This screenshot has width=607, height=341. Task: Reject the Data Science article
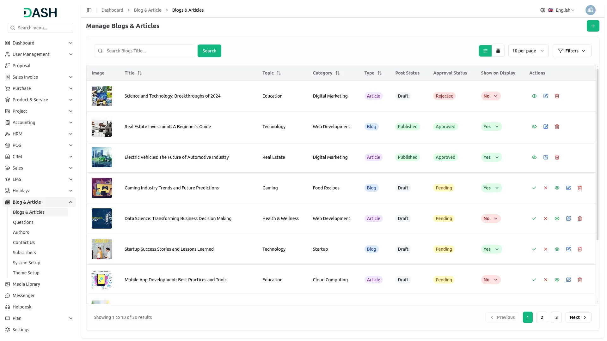546,218
